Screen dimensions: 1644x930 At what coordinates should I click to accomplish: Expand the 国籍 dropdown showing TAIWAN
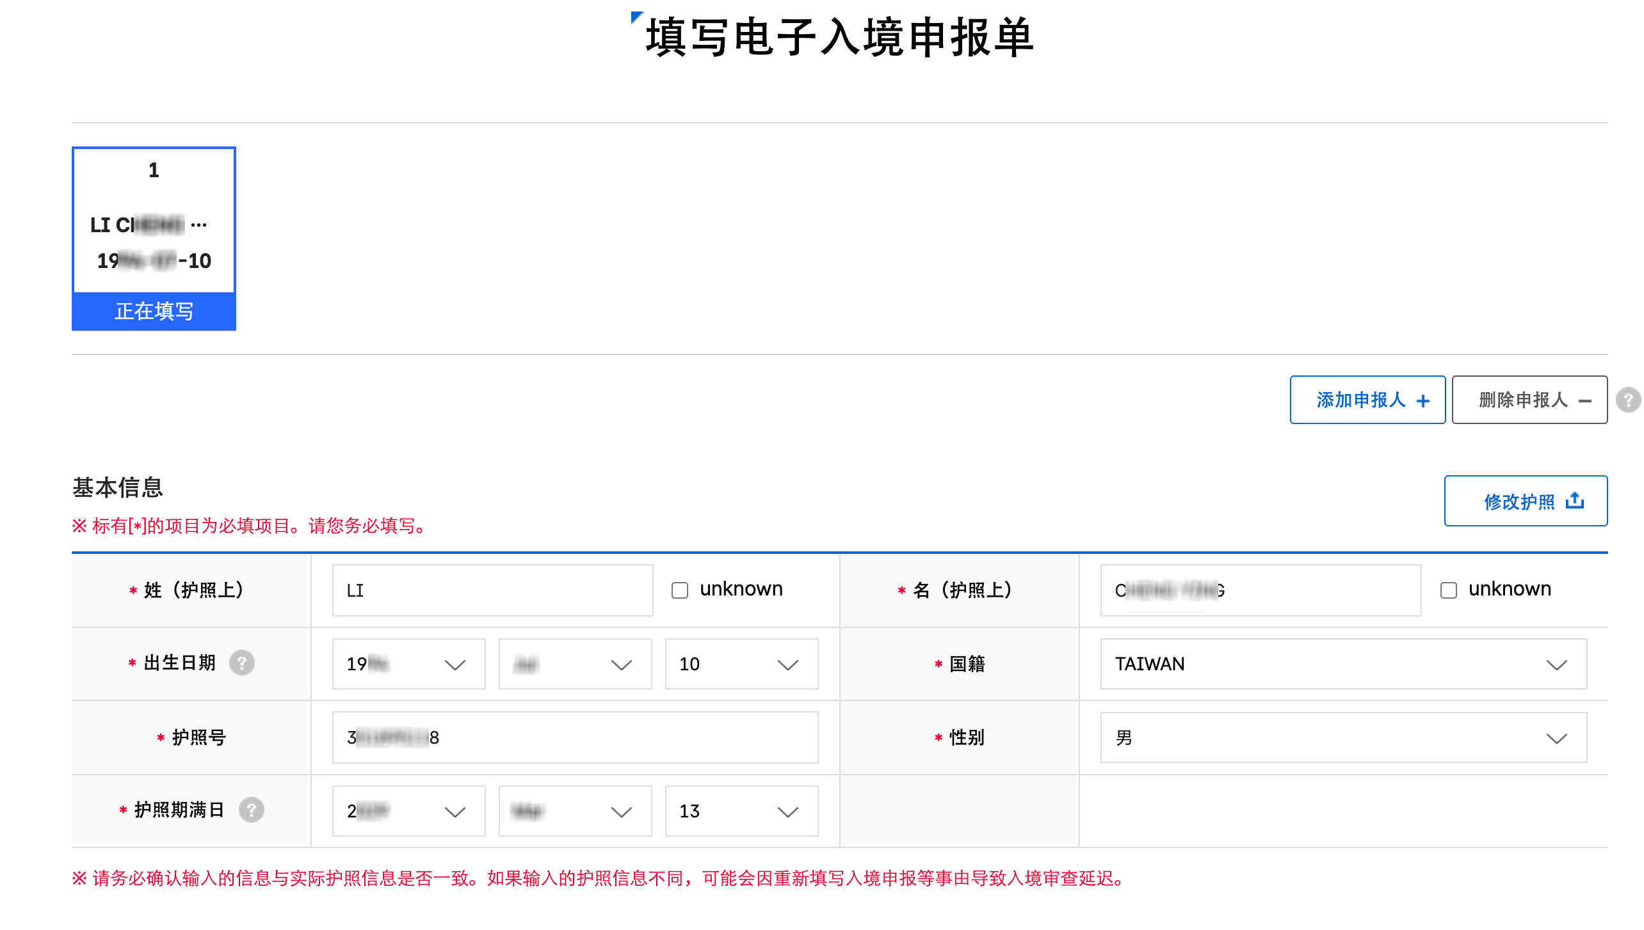(1343, 664)
